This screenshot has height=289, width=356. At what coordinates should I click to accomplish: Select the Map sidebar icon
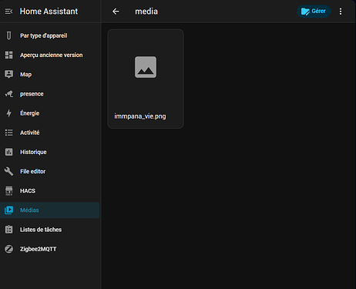point(9,75)
